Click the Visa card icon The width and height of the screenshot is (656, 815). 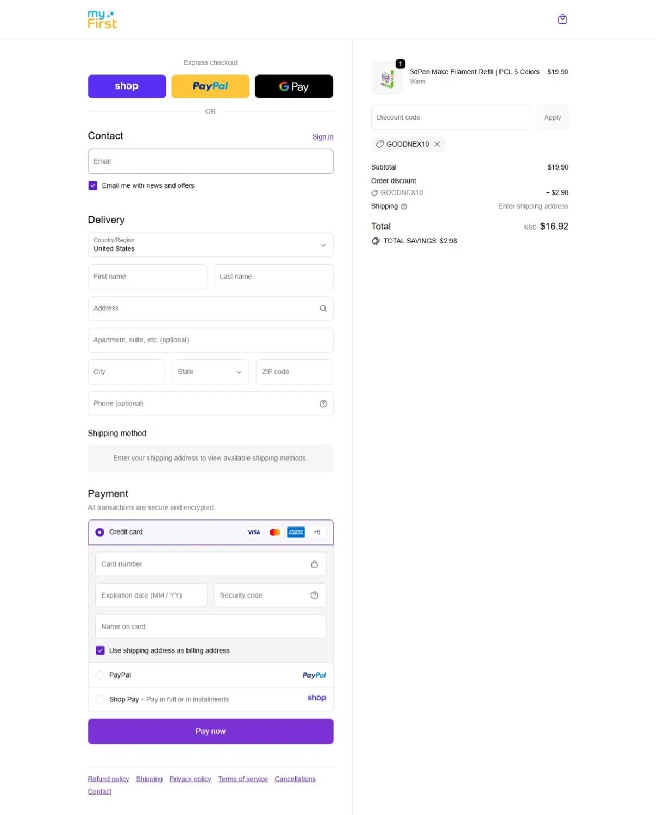pyautogui.click(x=254, y=532)
